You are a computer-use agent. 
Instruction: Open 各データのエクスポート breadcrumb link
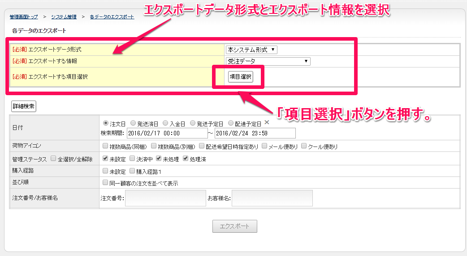click(x=112, y=17)
